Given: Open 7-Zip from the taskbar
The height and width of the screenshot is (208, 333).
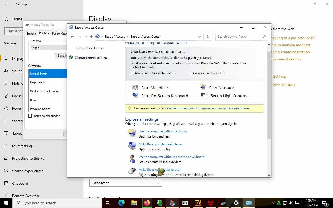Looking at the screenshot, I should coord(185,203).
